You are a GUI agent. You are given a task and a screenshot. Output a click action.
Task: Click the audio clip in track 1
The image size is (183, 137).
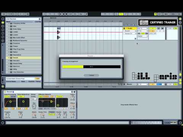59,33
